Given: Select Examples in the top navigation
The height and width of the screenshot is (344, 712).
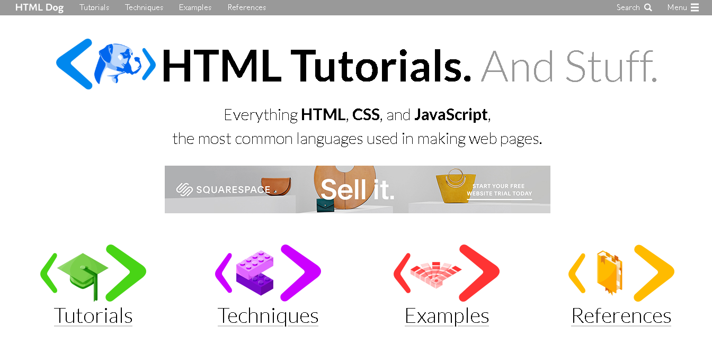Looking at the screenshot, I should coord(195,7).
